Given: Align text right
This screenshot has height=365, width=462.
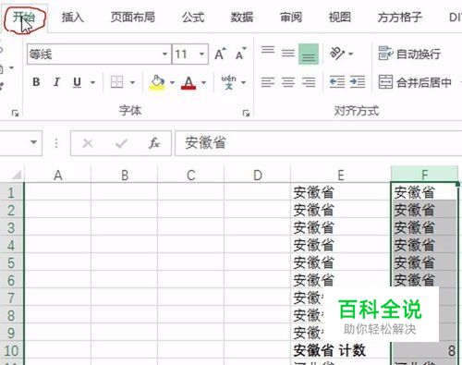Looking at the screenshot, I should tap(309, 82).
